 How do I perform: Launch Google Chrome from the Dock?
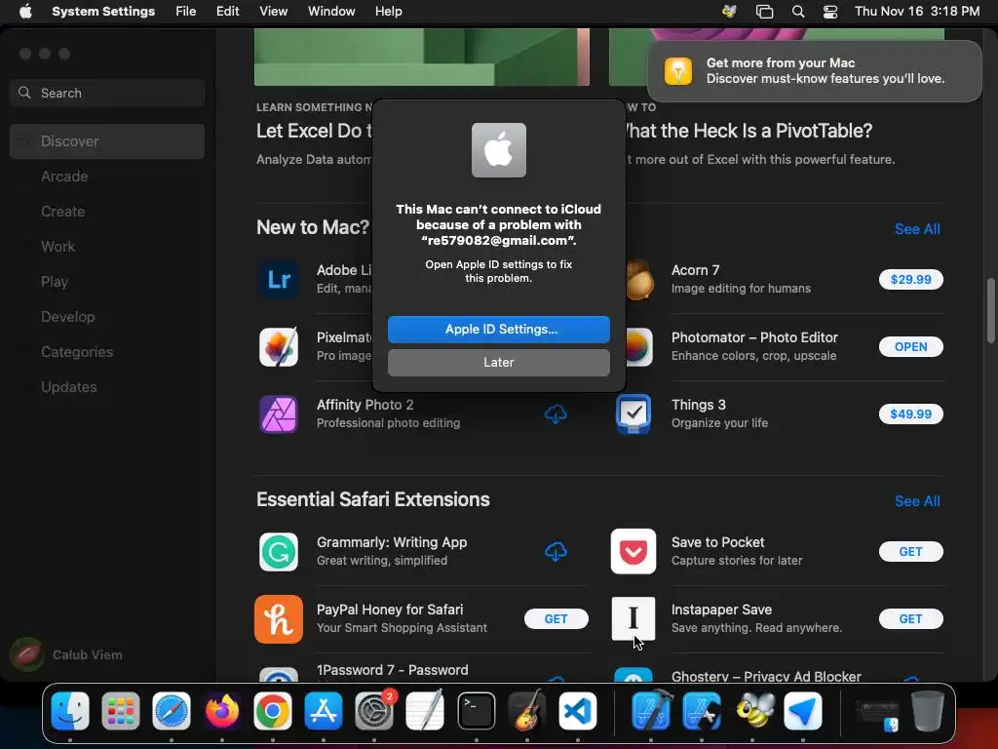pyautogui.click(x=273, y=711)
